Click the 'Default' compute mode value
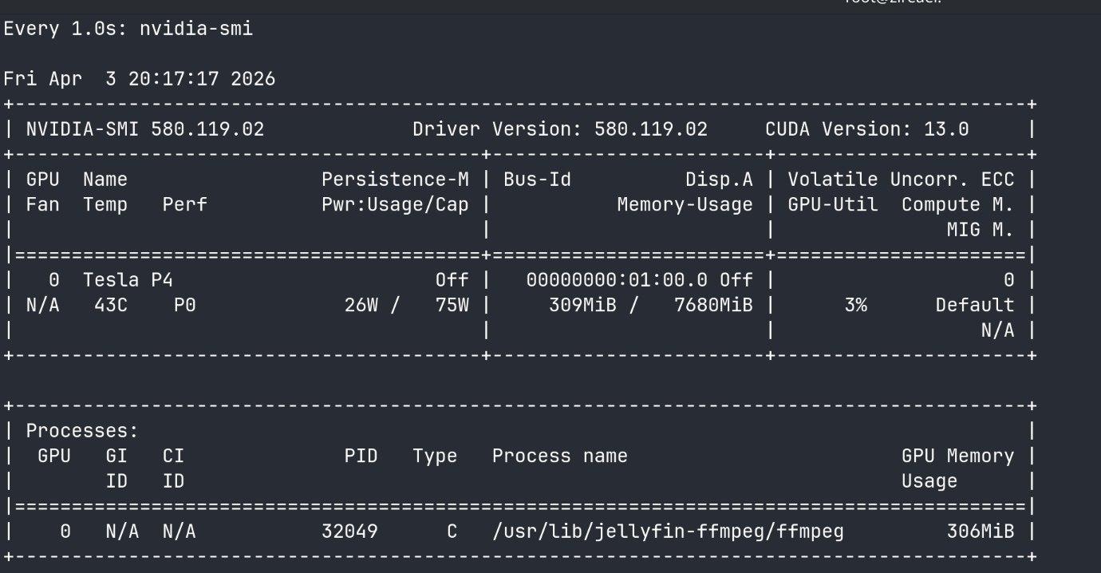The width and height of the screenshot is (1101, 573). click(x=974, y=306)
